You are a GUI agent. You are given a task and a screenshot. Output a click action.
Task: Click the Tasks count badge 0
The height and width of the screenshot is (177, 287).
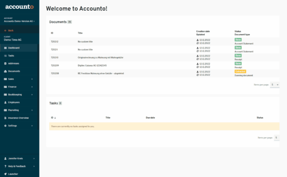pyautogui.click(x=60, y=104)
